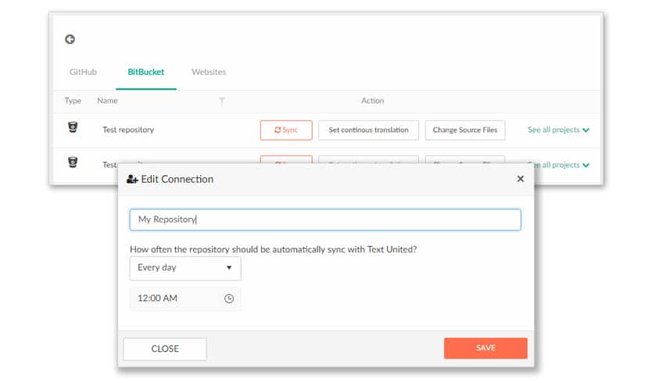
Task: Click the 12:00 AM time field
Action: [185, 299]
